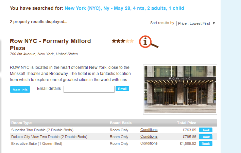Book the Executive Suite room
241x153 pixels.
coord(205,144)
